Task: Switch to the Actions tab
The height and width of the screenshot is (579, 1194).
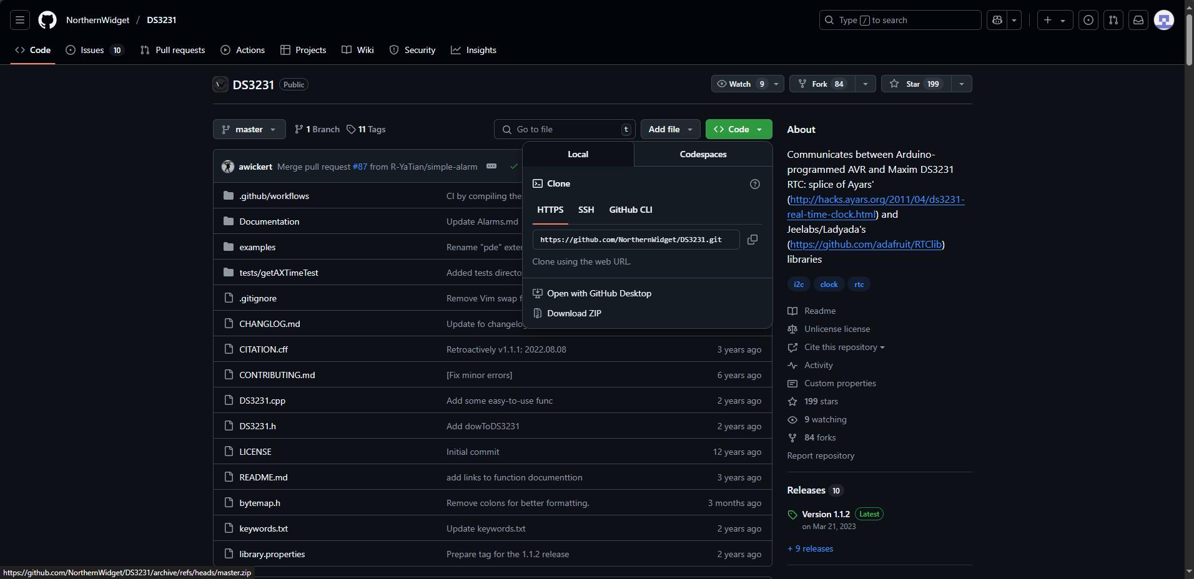Action: tap(243, 50)
